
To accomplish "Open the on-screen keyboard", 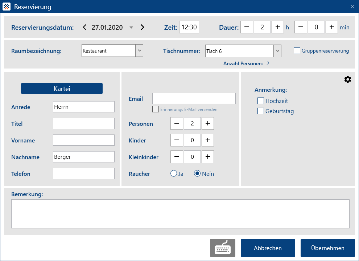I will point(222,248).
